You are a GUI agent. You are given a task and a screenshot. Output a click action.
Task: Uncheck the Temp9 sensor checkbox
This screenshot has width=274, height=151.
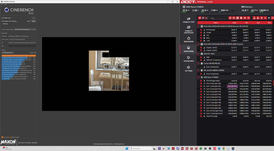(201, 32)
